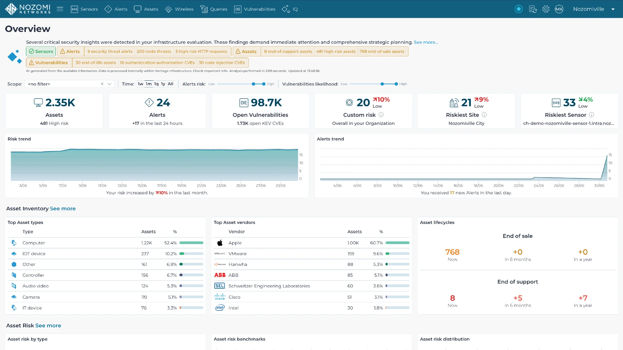623x350 pixels.
Task: Click the green Sensors insight tag
Action: click(x=41, y=51)
